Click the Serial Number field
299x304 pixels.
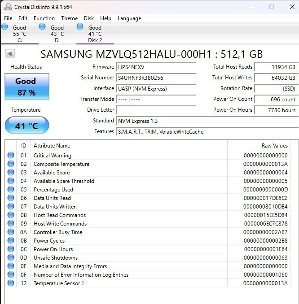pyautogui.click(x=156, y=78)
